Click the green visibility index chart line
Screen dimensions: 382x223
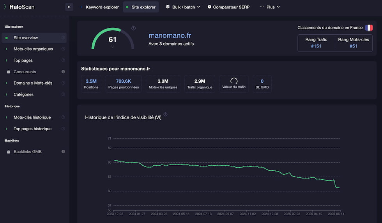[226, 166]
